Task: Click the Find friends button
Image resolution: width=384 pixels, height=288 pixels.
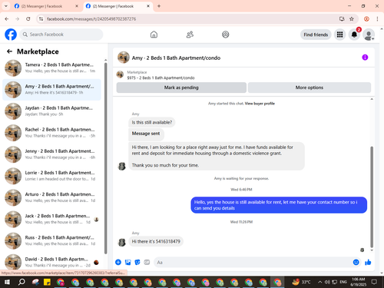Action: coord(316,35)
